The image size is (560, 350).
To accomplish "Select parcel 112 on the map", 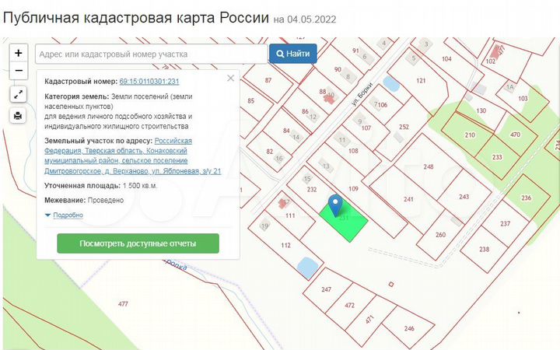I will pos(285,245).
